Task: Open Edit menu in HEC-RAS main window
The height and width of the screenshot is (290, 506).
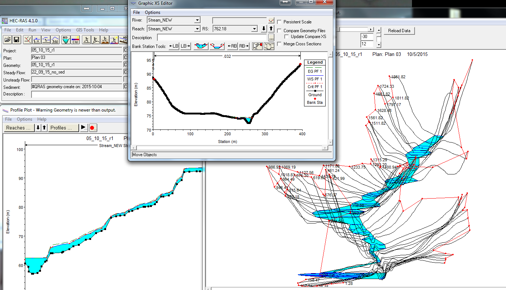Action: (20, 30)
